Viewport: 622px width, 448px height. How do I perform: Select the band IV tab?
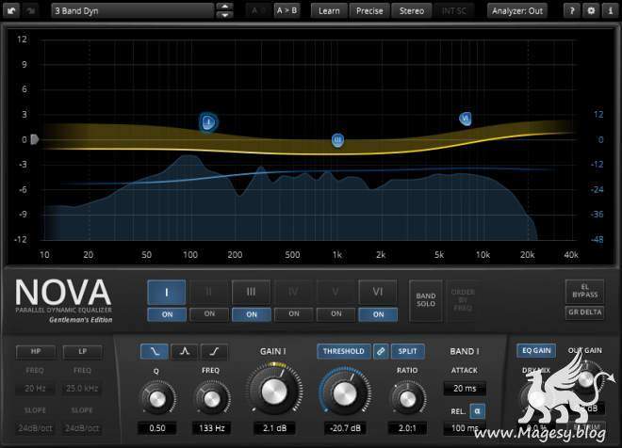293,293
